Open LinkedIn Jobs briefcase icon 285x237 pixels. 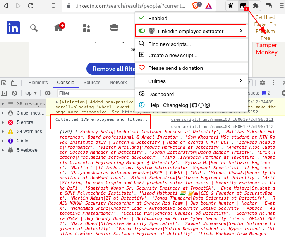[114, 27]
